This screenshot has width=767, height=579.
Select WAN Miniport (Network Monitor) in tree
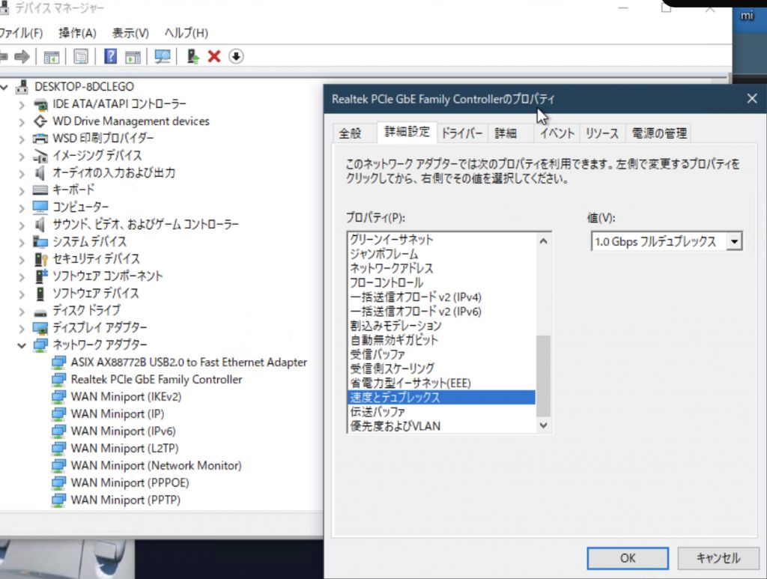coord(156,466)
